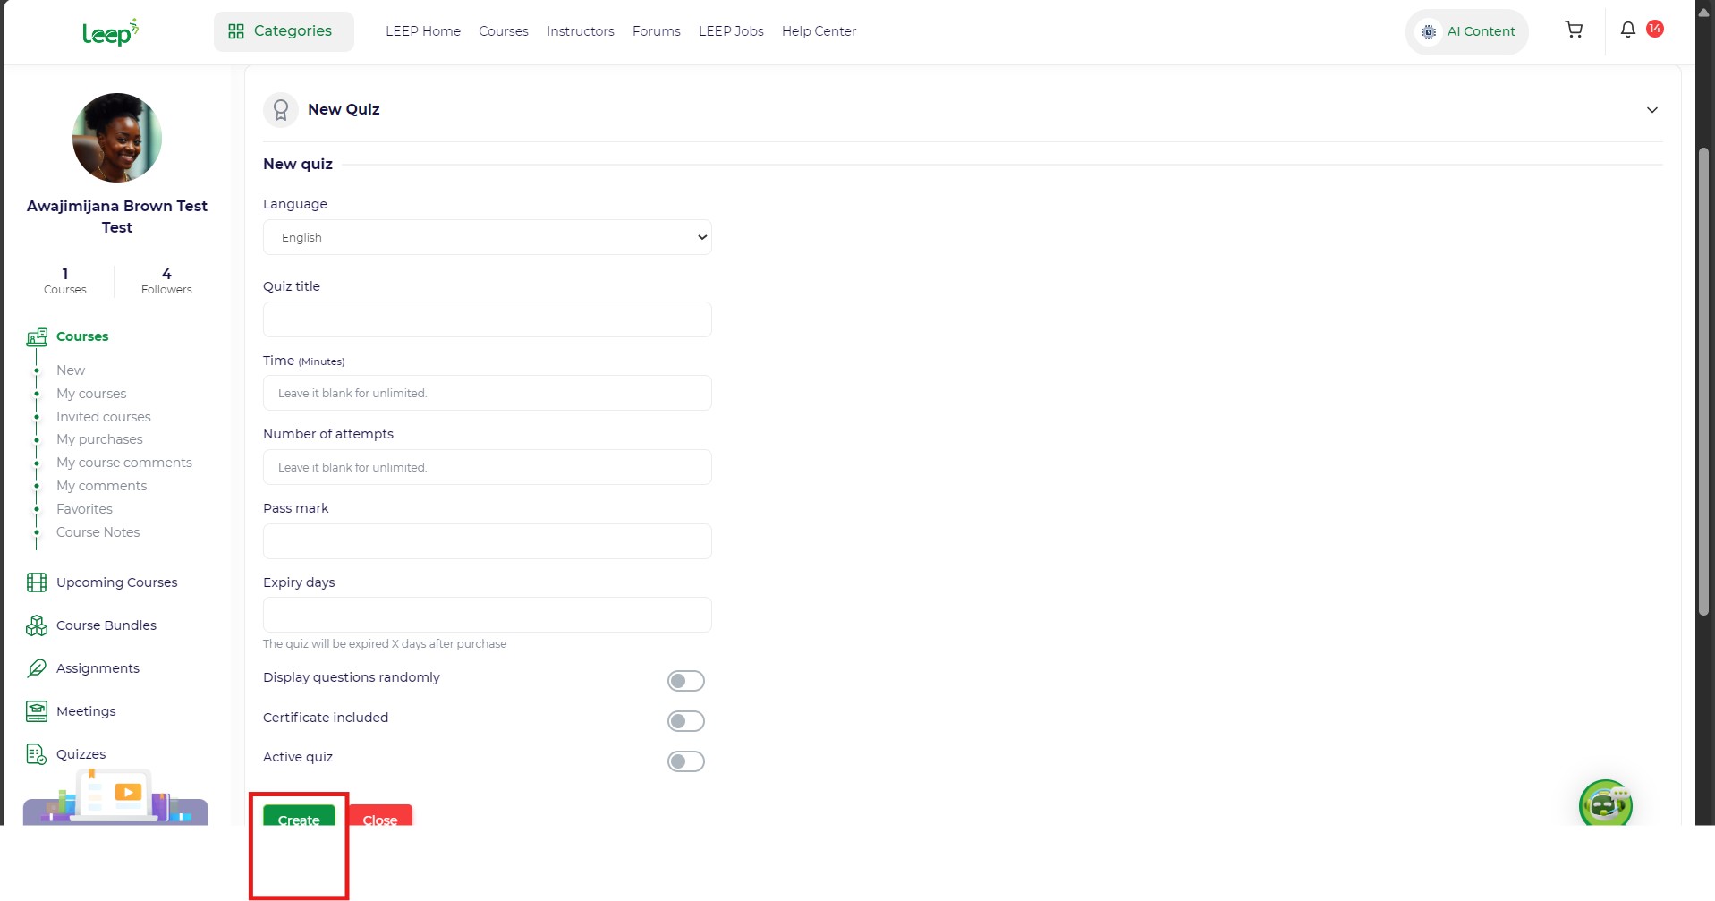The width and height of the screenshot is (1715, 901).
Task: Collapse the New Quiz panel chevron
Action: point(1651,110)
